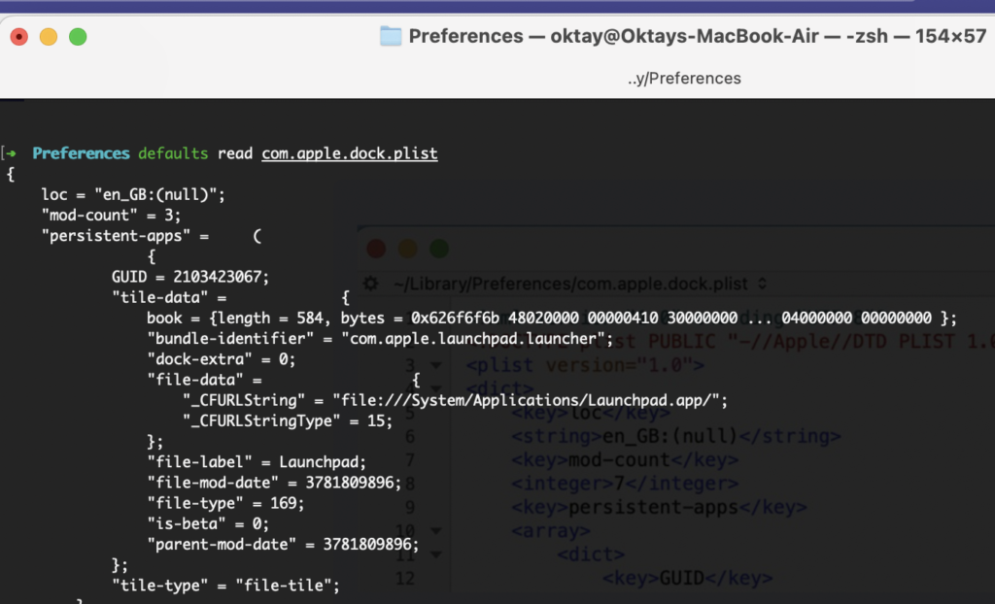Click the bold Preferences text in the zsh prompt
Viewport: 995px width, 604px height.
81,152
